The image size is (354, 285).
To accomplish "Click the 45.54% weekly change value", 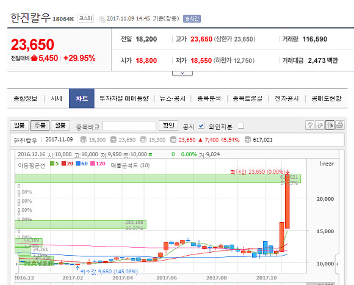I will (x=230, y=140).
